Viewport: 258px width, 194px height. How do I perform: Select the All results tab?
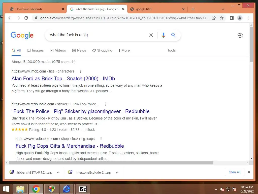click(x=16, y=51)
